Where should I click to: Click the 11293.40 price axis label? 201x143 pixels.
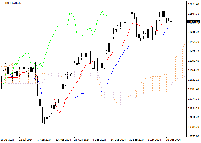(194, 61)
